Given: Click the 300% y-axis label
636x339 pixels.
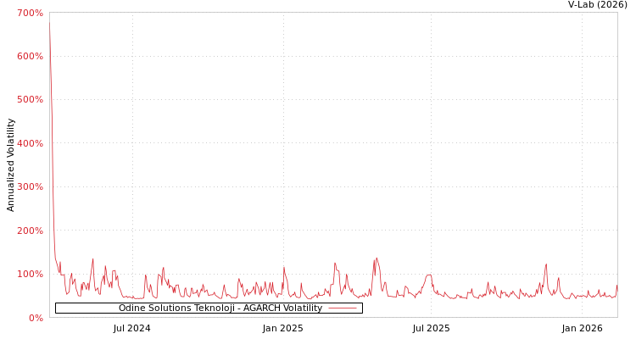Looking at the screenshot, I should coord(30,187).
